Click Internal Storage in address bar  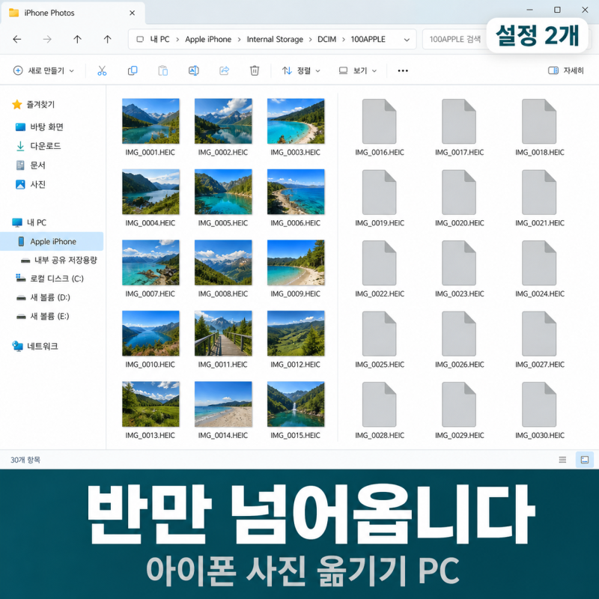point(275,40)
